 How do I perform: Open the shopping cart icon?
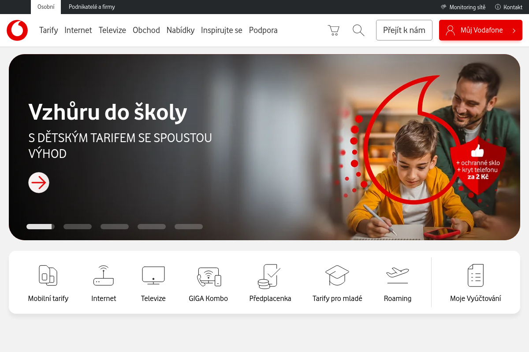click(x=334, y=30)
